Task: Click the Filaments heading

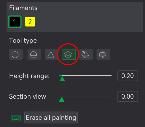Action: 23,8
